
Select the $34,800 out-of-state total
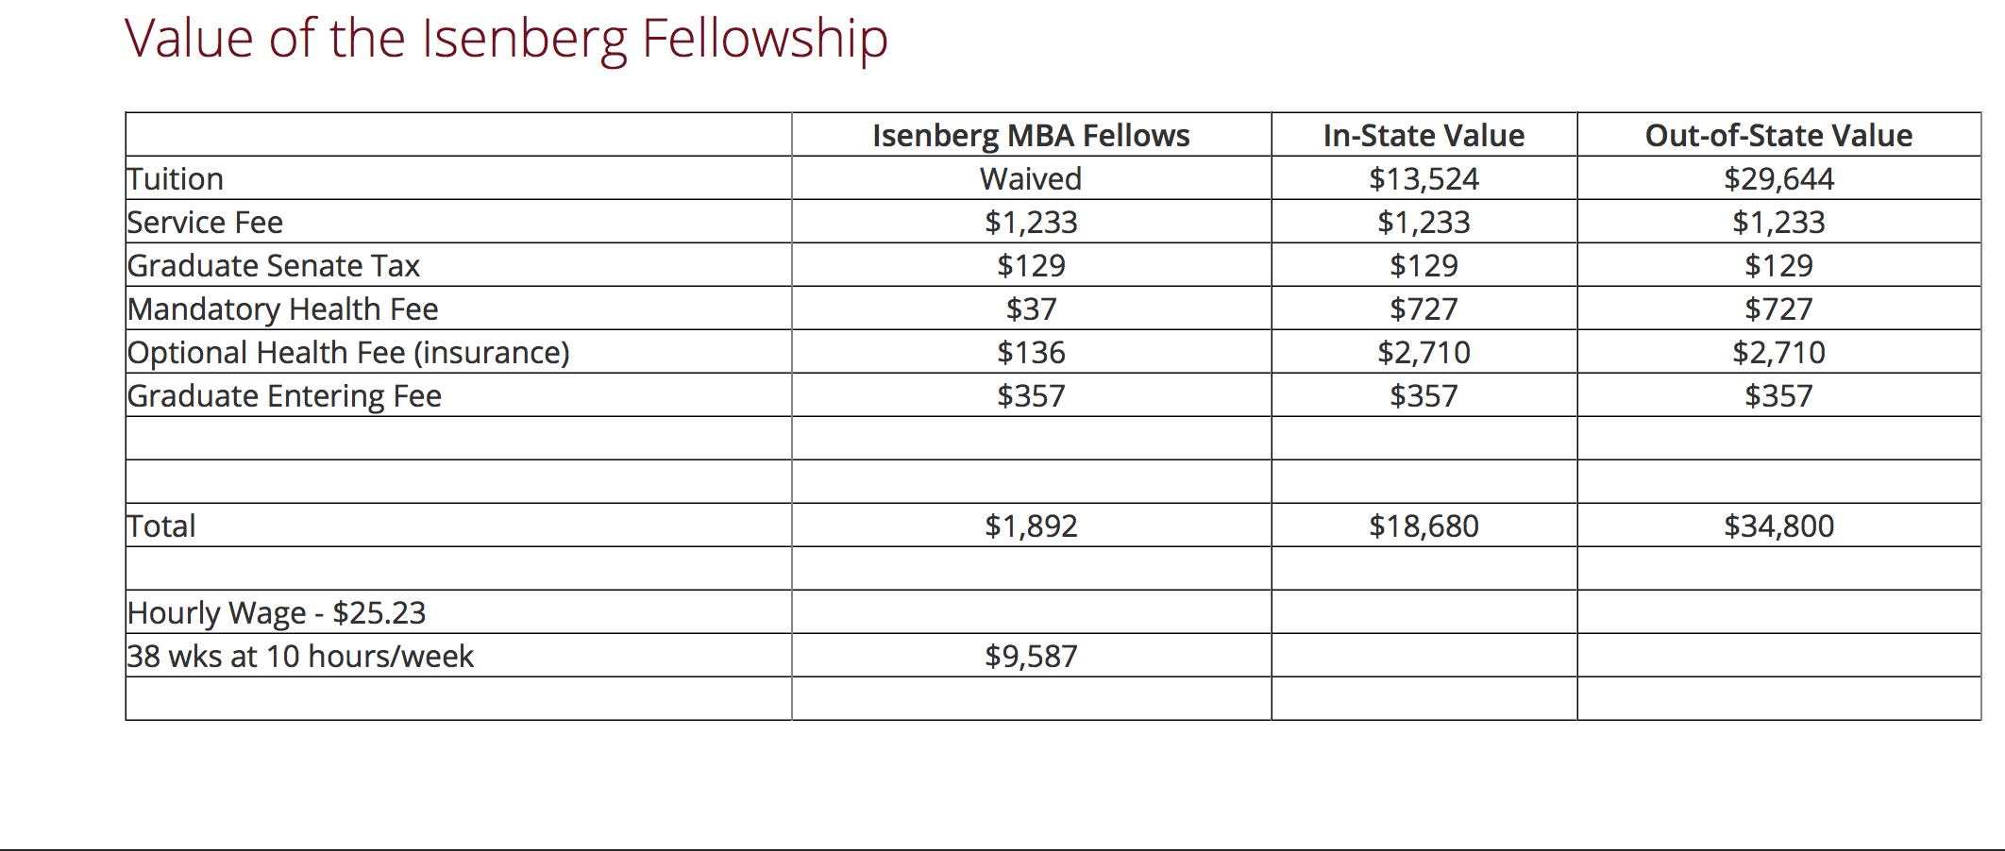tap(1778, 526)
